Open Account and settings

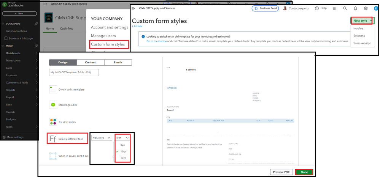click(x=109, y=27)
